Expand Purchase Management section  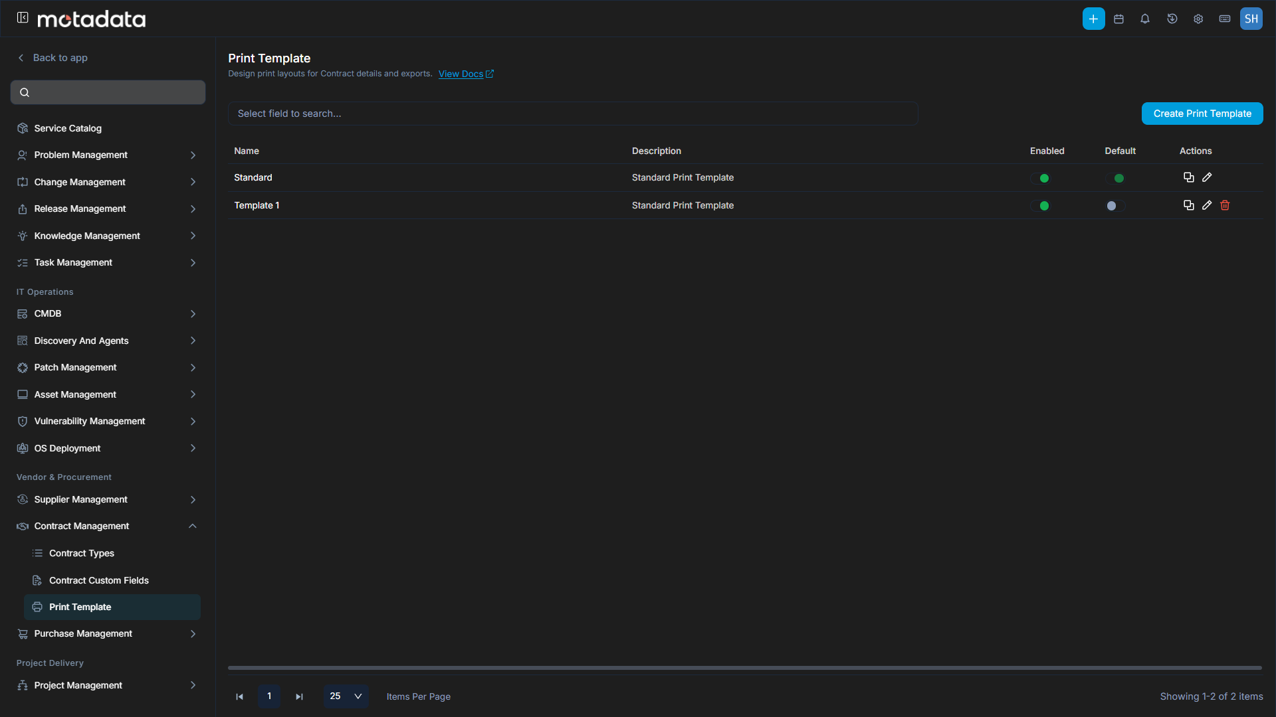(x=108, y=633)
